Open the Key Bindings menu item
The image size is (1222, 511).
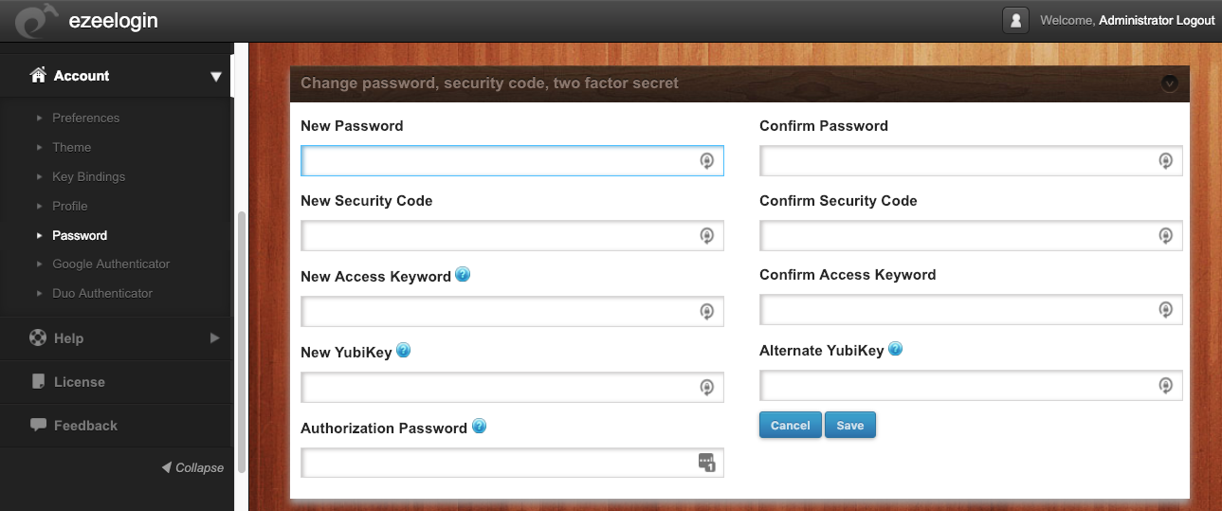tap(88, 176)
